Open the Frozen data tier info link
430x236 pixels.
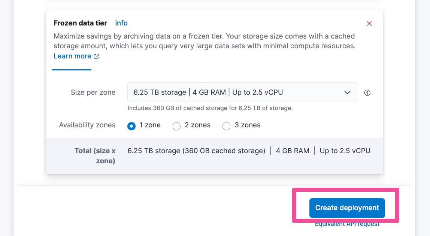tap(121, 23)
